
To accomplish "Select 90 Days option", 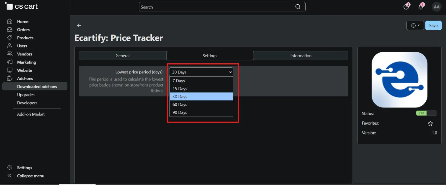I will pos(201,112).
